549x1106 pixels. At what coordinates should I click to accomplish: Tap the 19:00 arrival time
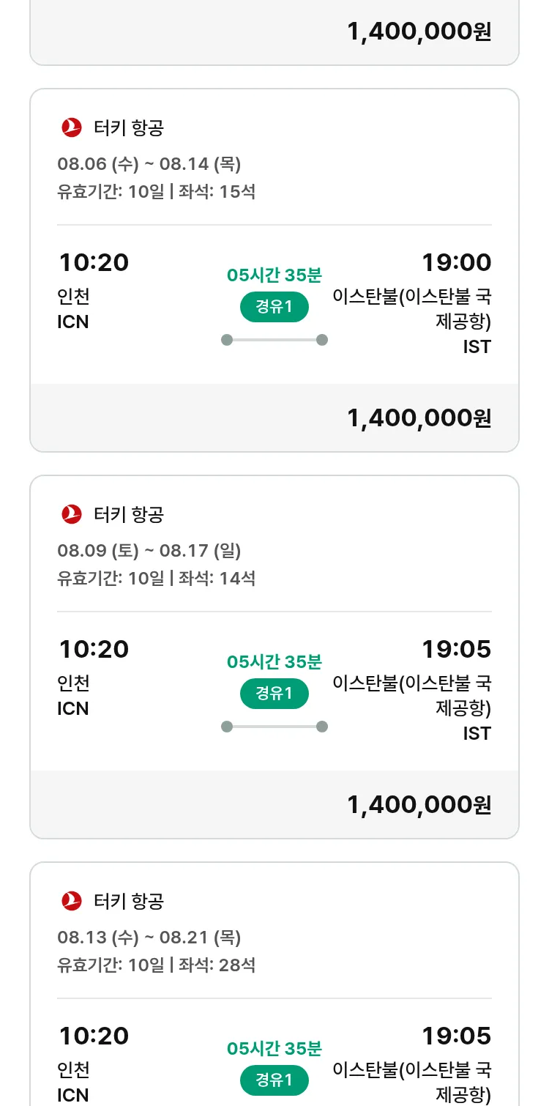click(x=456, y=262)
